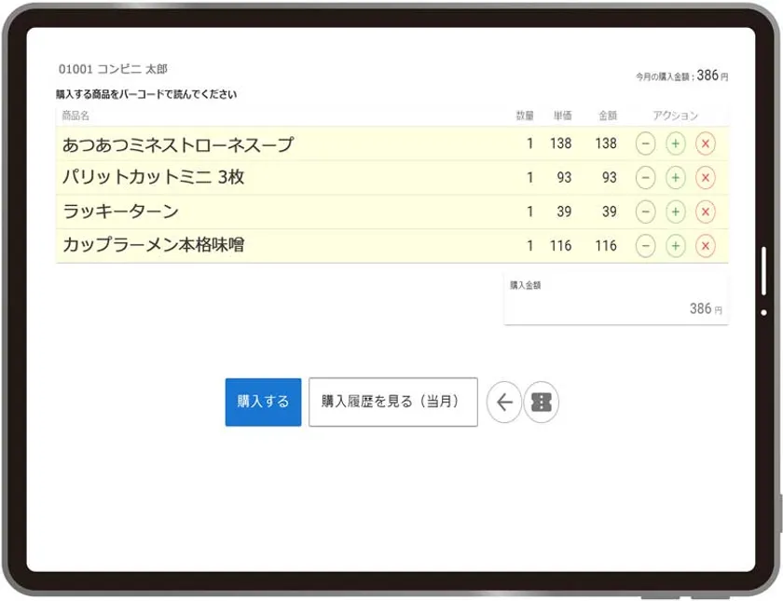
Task: Decrease quantity of あつあつミネストローネスープ
Action: 646,143
